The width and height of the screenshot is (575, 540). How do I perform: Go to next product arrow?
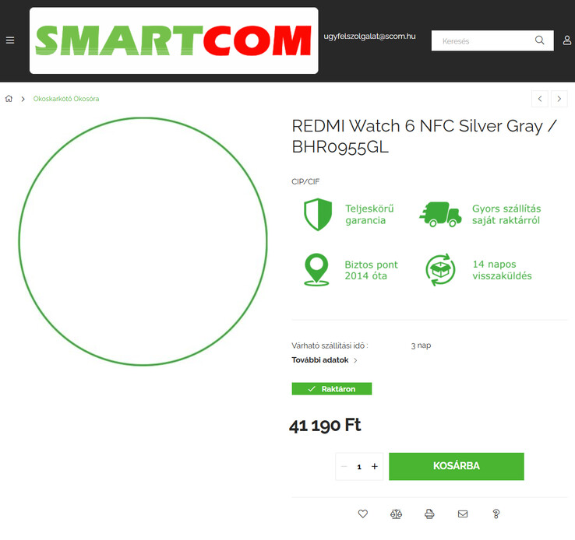click(x=559, y=99)
